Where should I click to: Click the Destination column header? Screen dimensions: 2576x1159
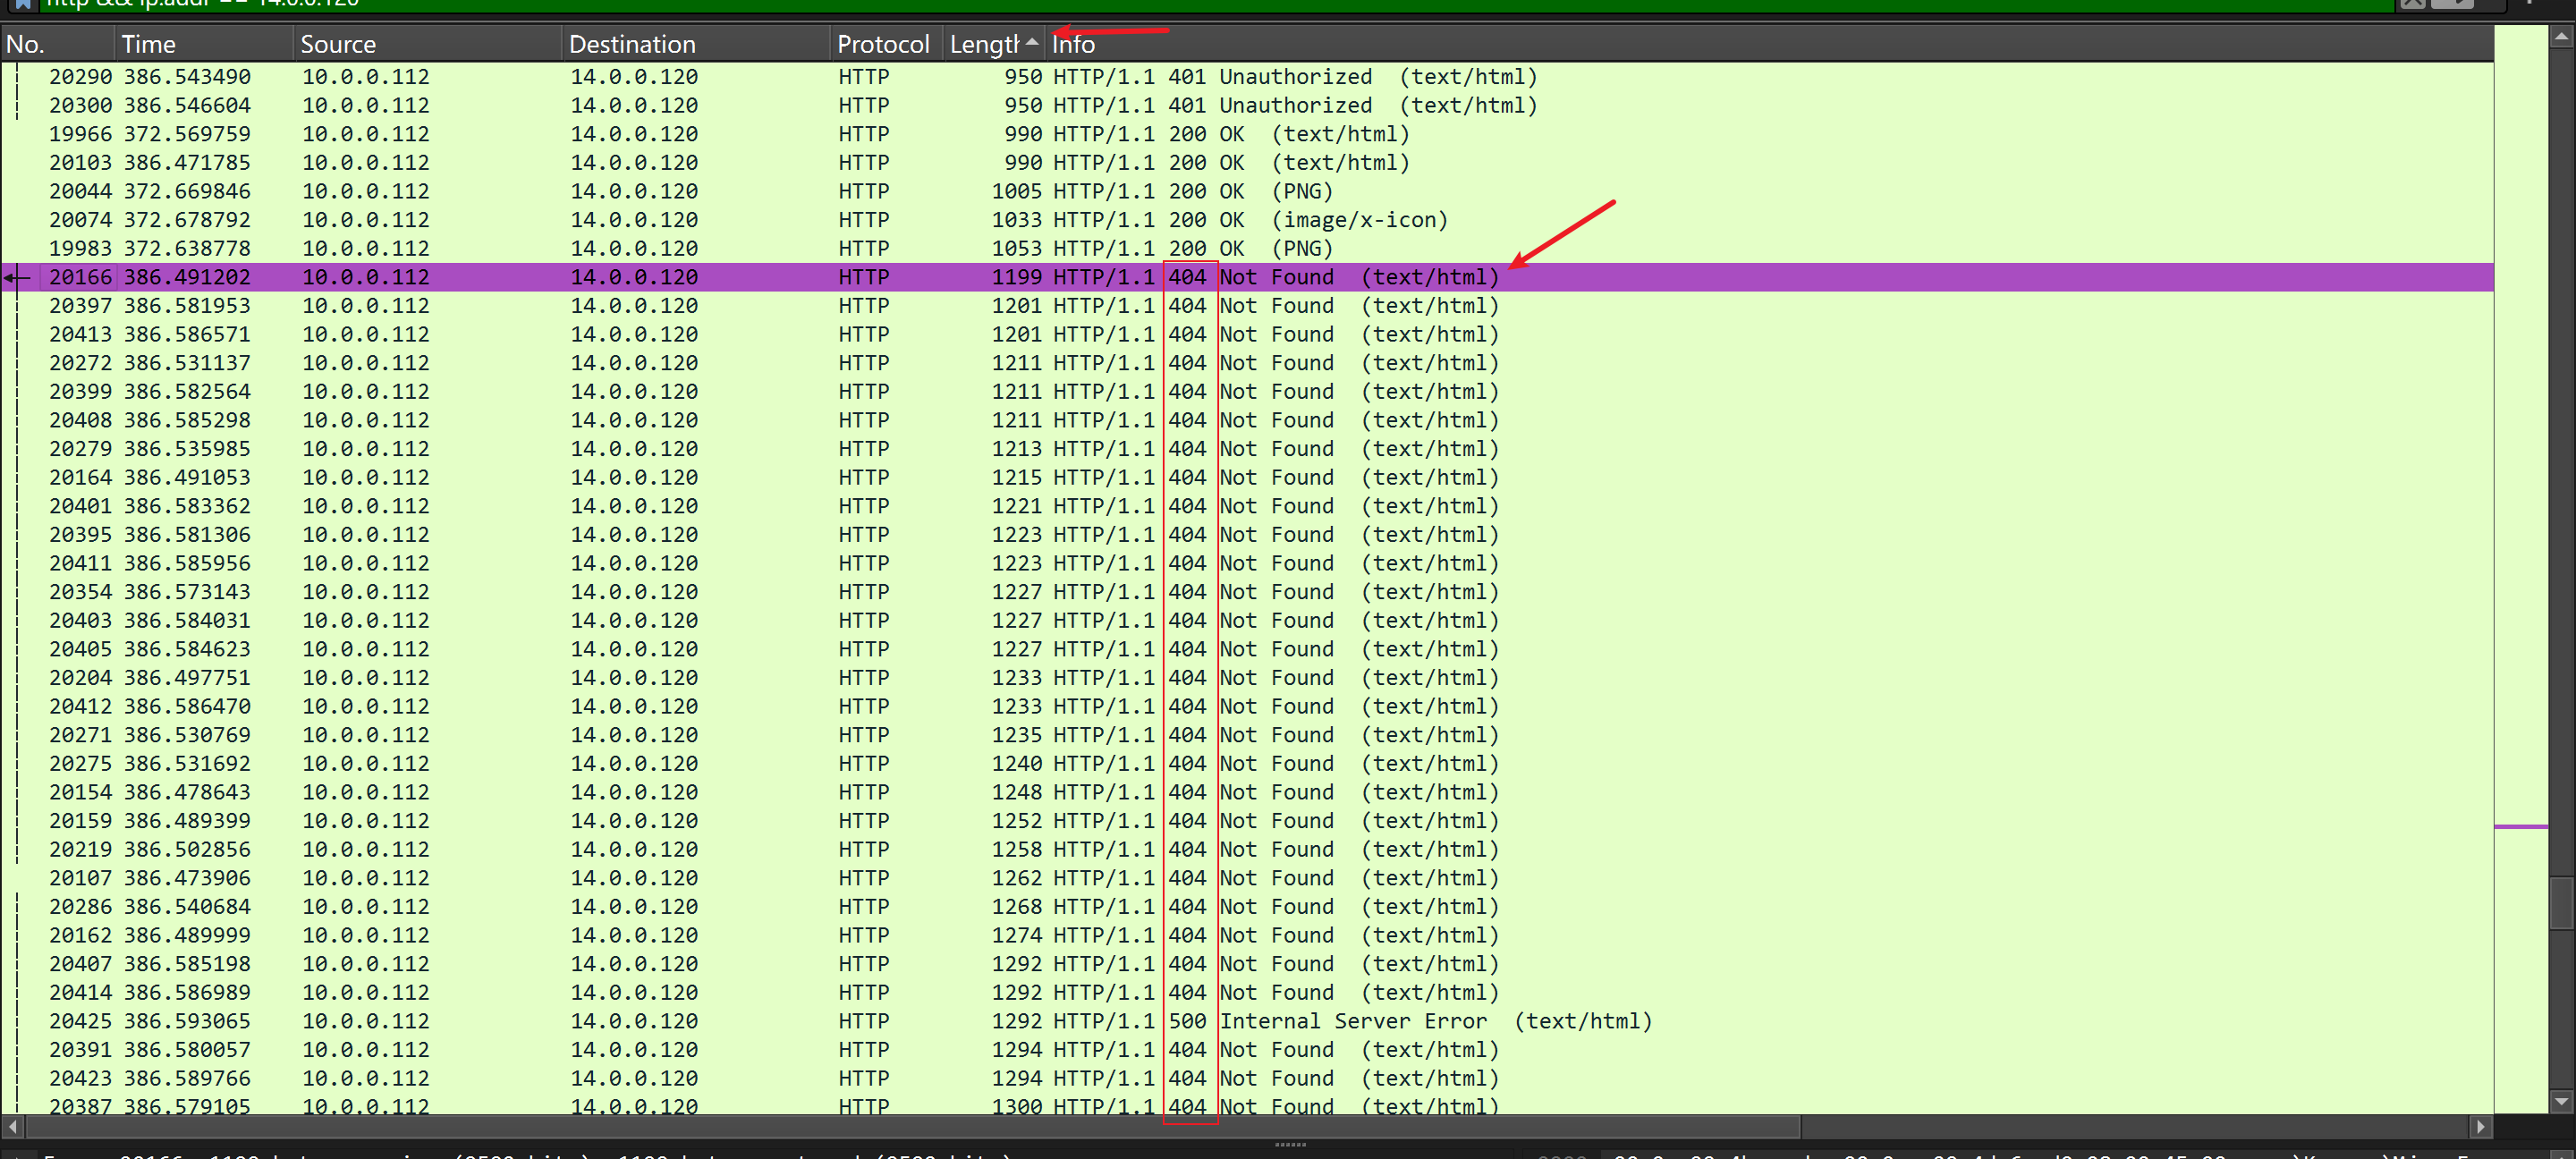click(x=631, y=44)
